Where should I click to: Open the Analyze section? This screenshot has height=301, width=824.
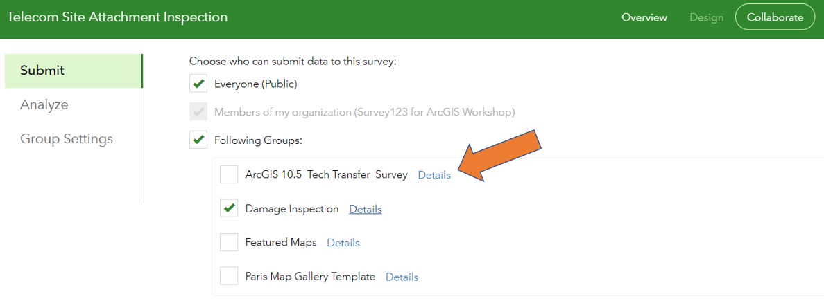(44, 104)
